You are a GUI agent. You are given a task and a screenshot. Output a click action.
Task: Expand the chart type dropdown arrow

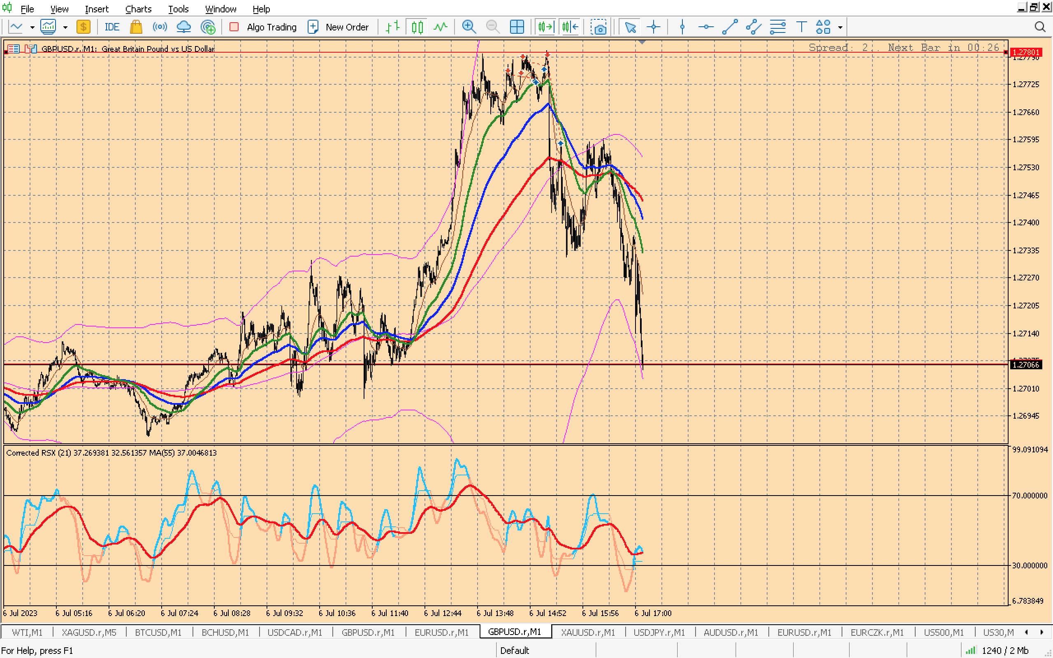[x=32, y=28]
